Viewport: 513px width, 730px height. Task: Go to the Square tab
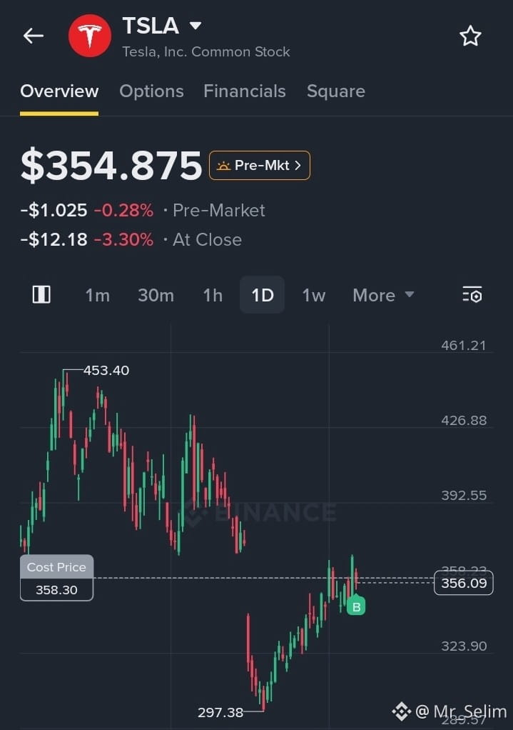[336, 91]
